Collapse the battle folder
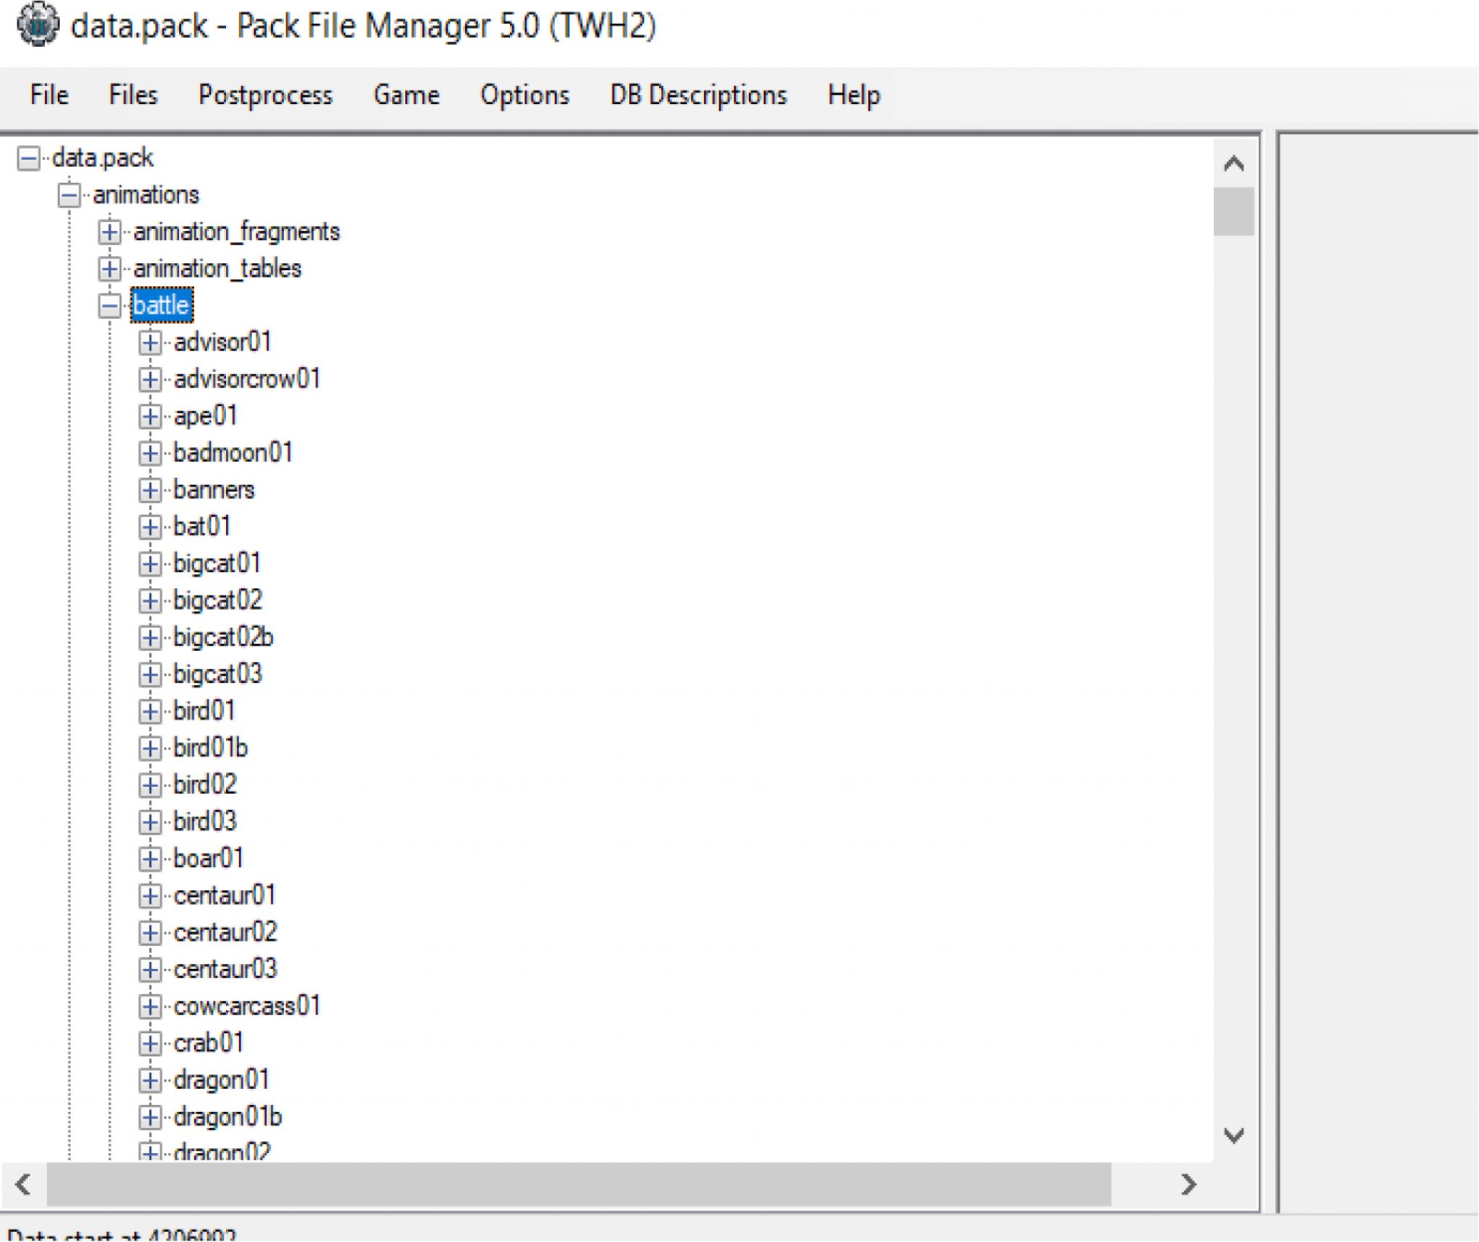The image size is (1479, 1242). (x=109, y=306)
